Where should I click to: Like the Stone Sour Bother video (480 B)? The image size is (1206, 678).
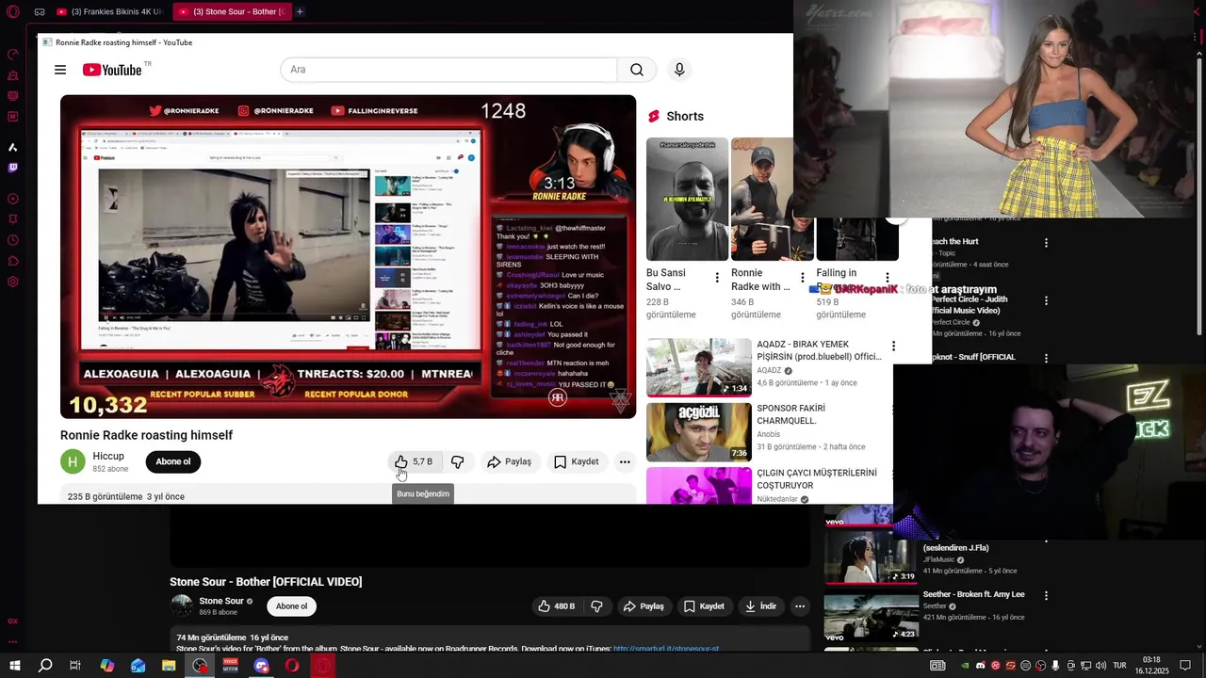(x=557, y=606)
